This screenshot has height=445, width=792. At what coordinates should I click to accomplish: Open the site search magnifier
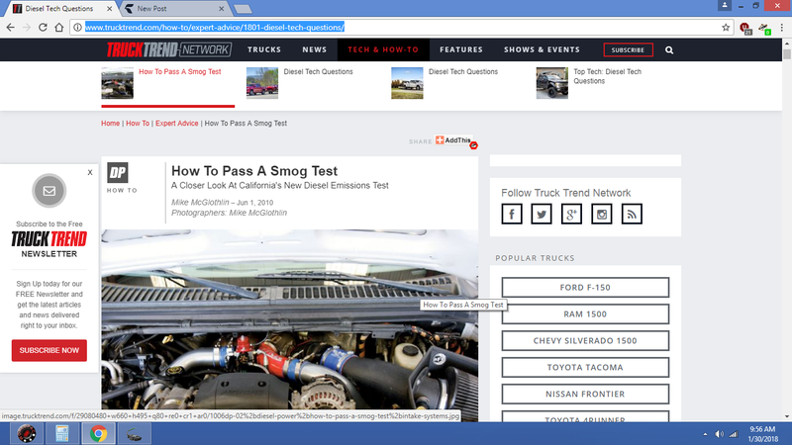(x=669, y=50)
